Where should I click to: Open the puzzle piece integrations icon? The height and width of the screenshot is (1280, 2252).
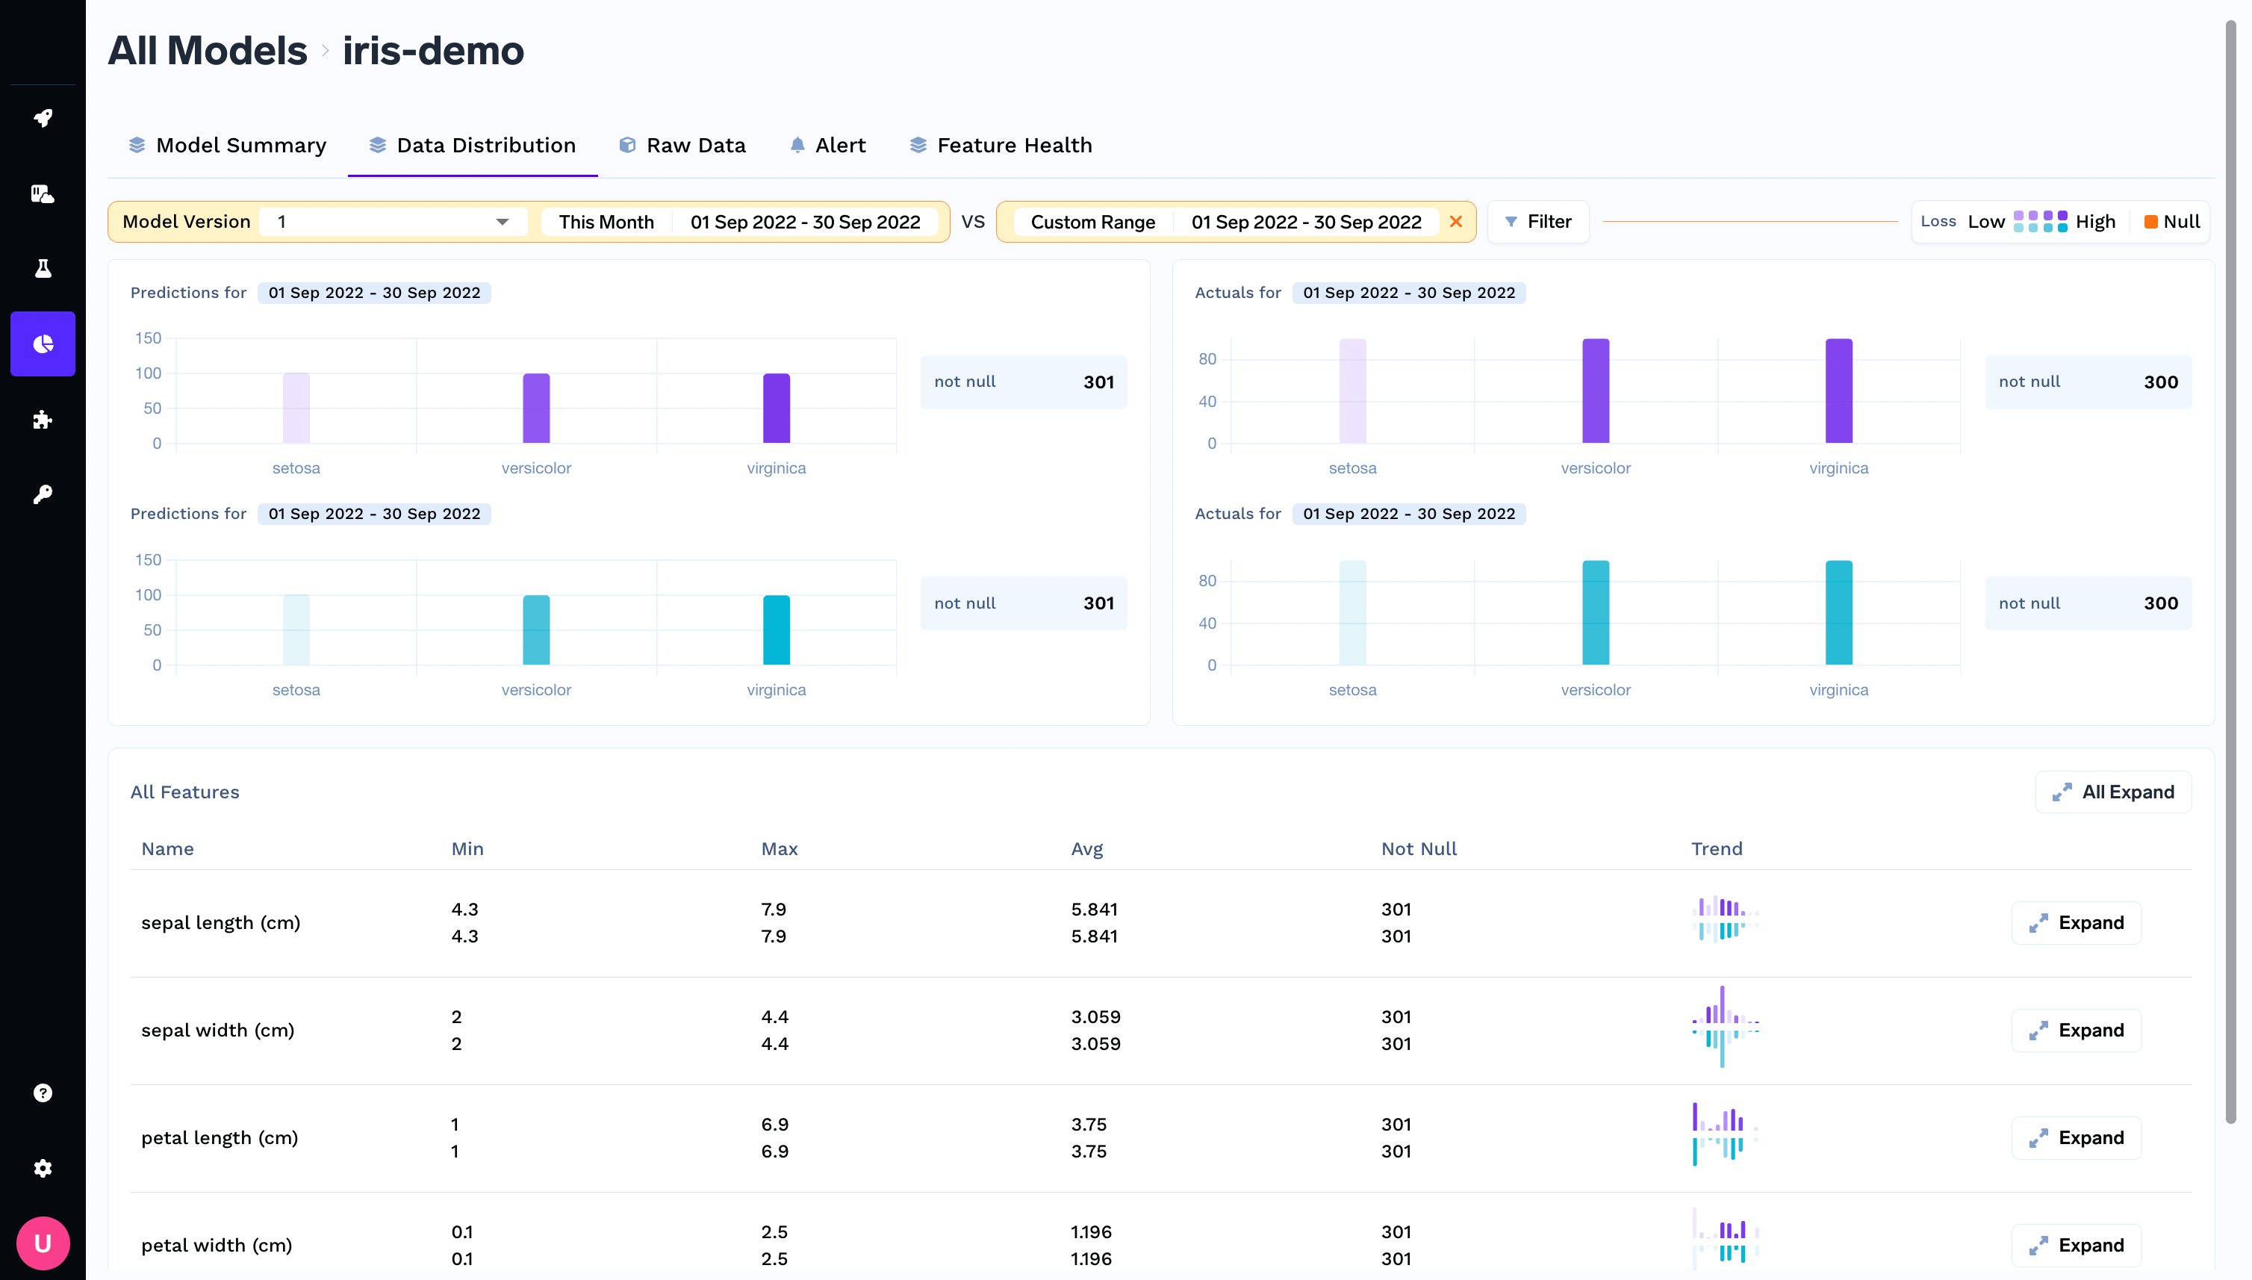pyautogui.click(x=43, y=420)
